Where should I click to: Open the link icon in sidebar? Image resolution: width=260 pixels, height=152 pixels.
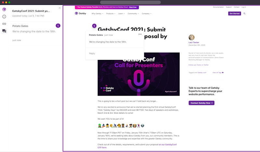[4, 24]
